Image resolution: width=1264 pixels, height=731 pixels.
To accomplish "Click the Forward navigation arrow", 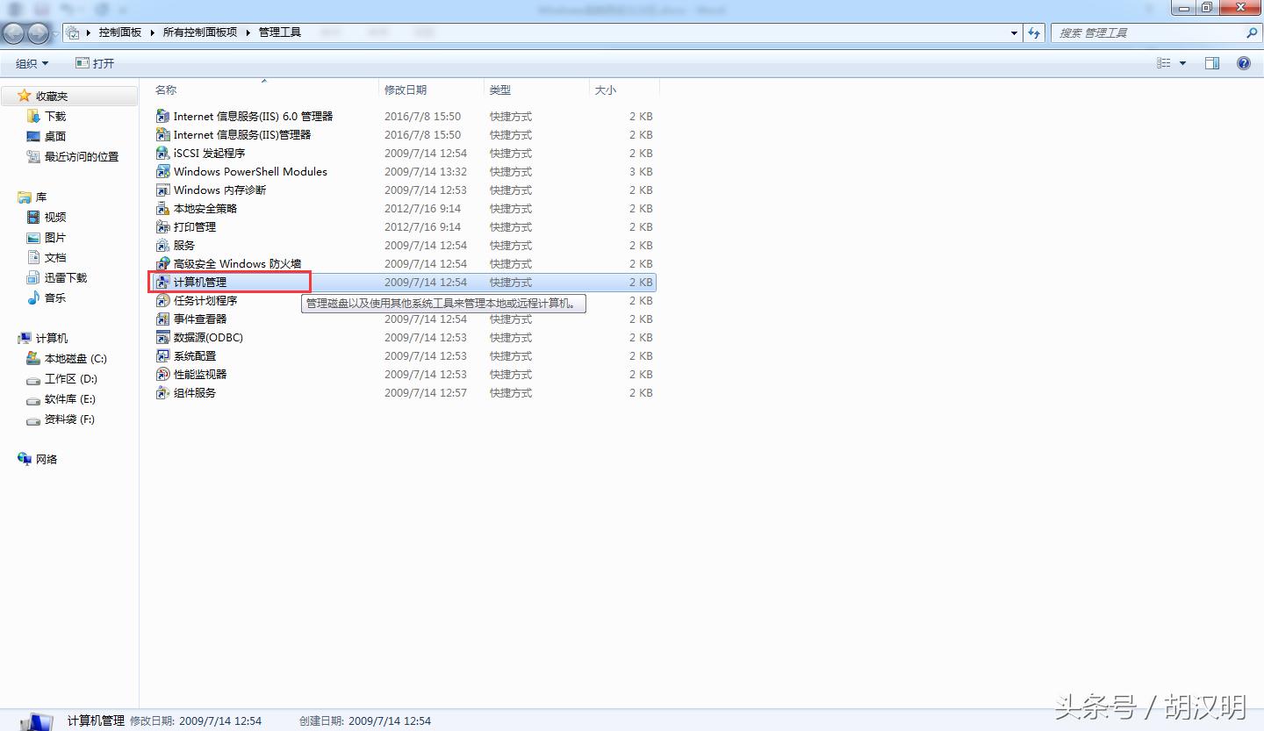I will [x=39, y=33].
